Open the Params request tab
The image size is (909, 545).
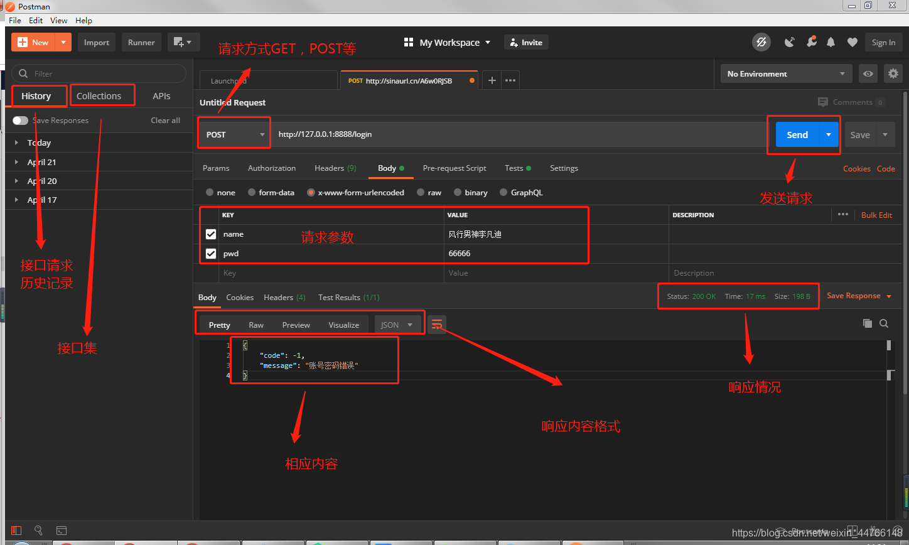pyautogui.click(x=216, y=168)
